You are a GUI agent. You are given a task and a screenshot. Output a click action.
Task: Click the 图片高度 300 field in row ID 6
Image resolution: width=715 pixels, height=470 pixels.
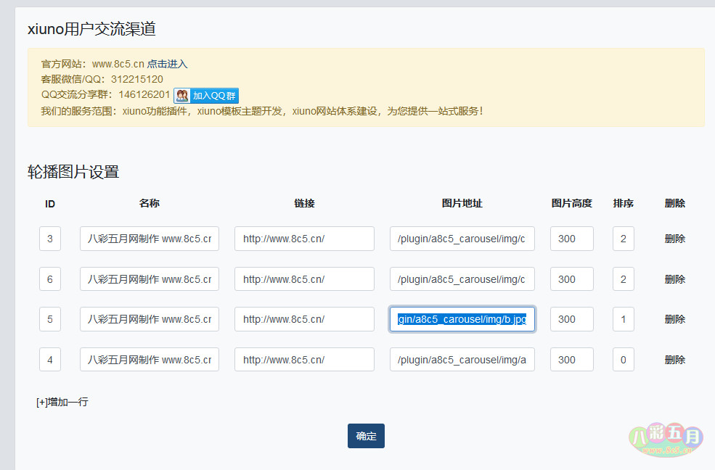click(x=572, y=279)
